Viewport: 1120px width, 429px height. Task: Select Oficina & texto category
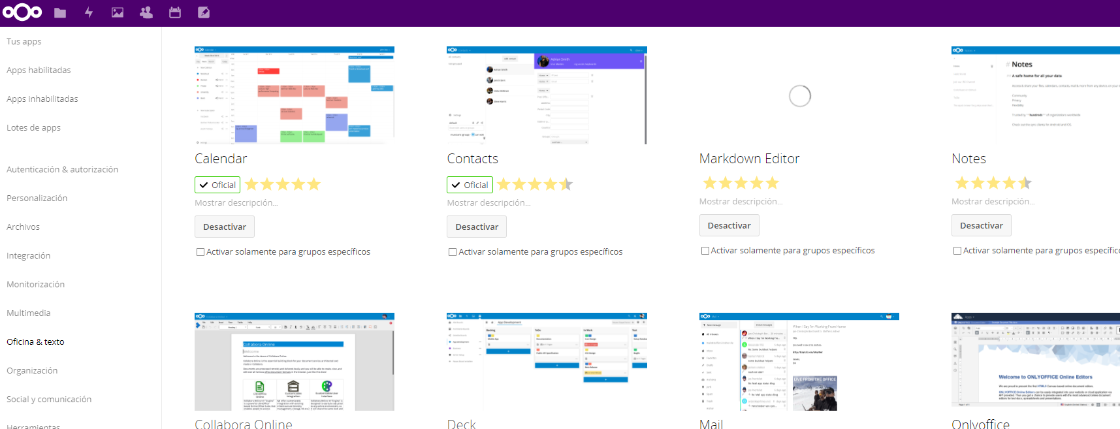(x=36, y=342)
